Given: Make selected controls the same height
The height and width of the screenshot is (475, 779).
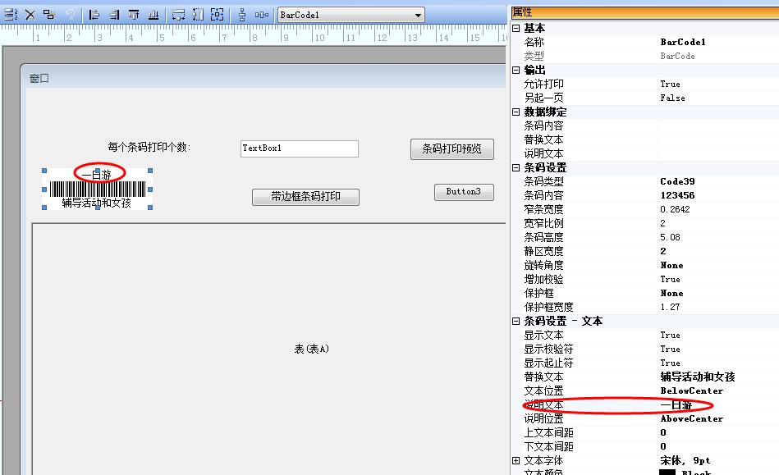Looking at the screenshot, I should point(198,15).
